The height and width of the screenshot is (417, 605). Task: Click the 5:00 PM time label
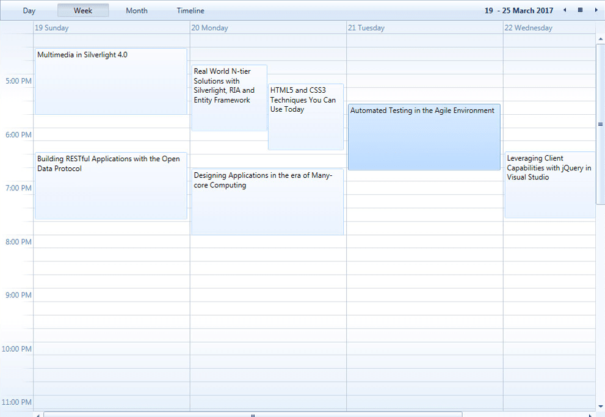18,81
